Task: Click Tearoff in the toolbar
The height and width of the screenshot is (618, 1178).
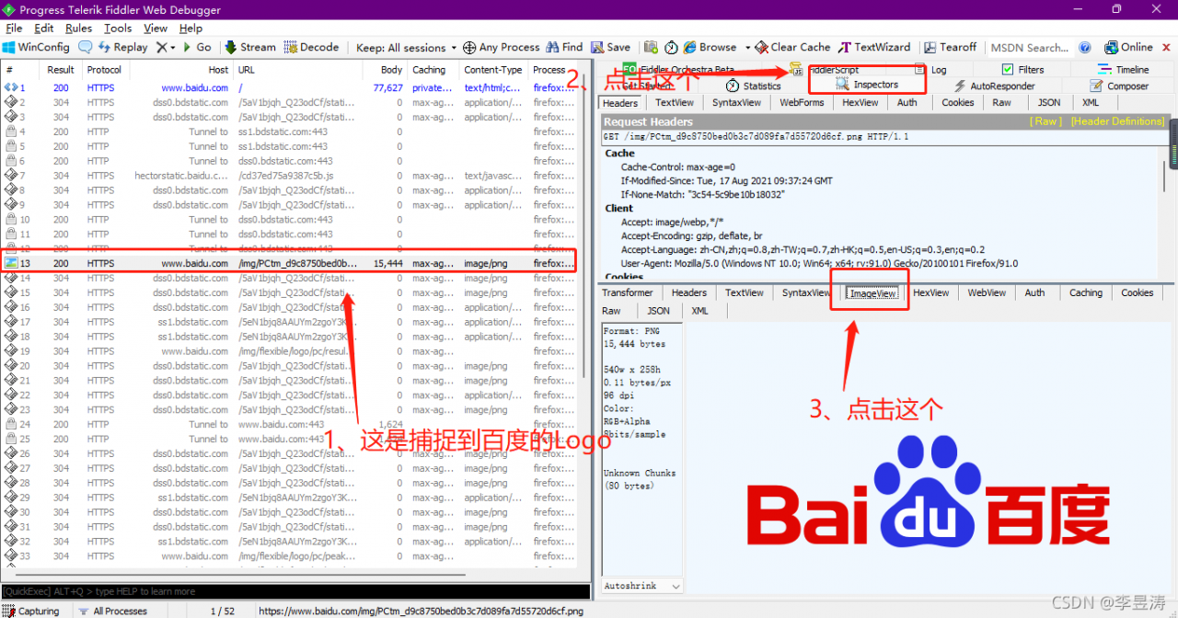Action: 951,47
